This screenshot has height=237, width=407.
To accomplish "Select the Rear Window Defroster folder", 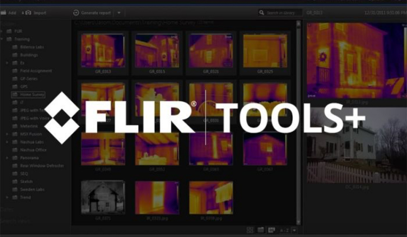I will pos(42,166).
